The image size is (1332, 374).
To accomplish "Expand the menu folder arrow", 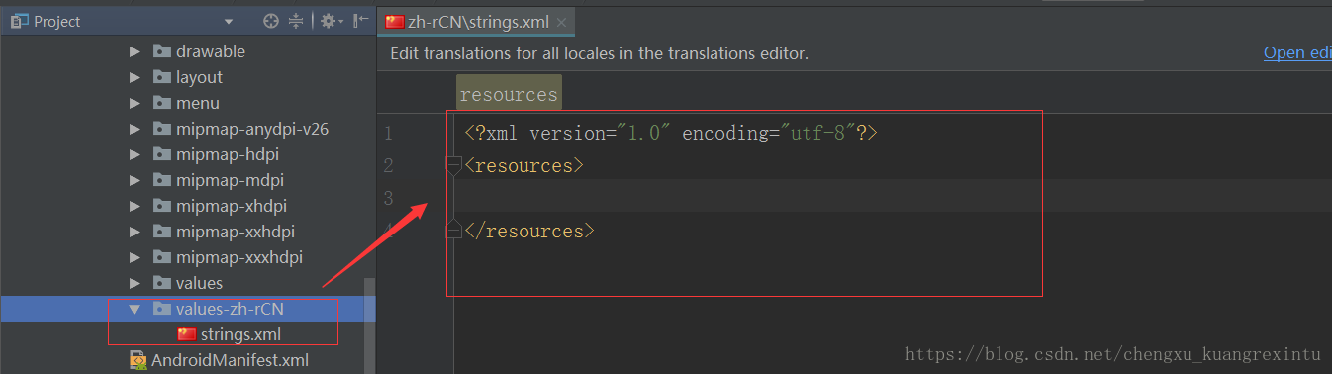I will pyautogui.click(x=135, y=103).
